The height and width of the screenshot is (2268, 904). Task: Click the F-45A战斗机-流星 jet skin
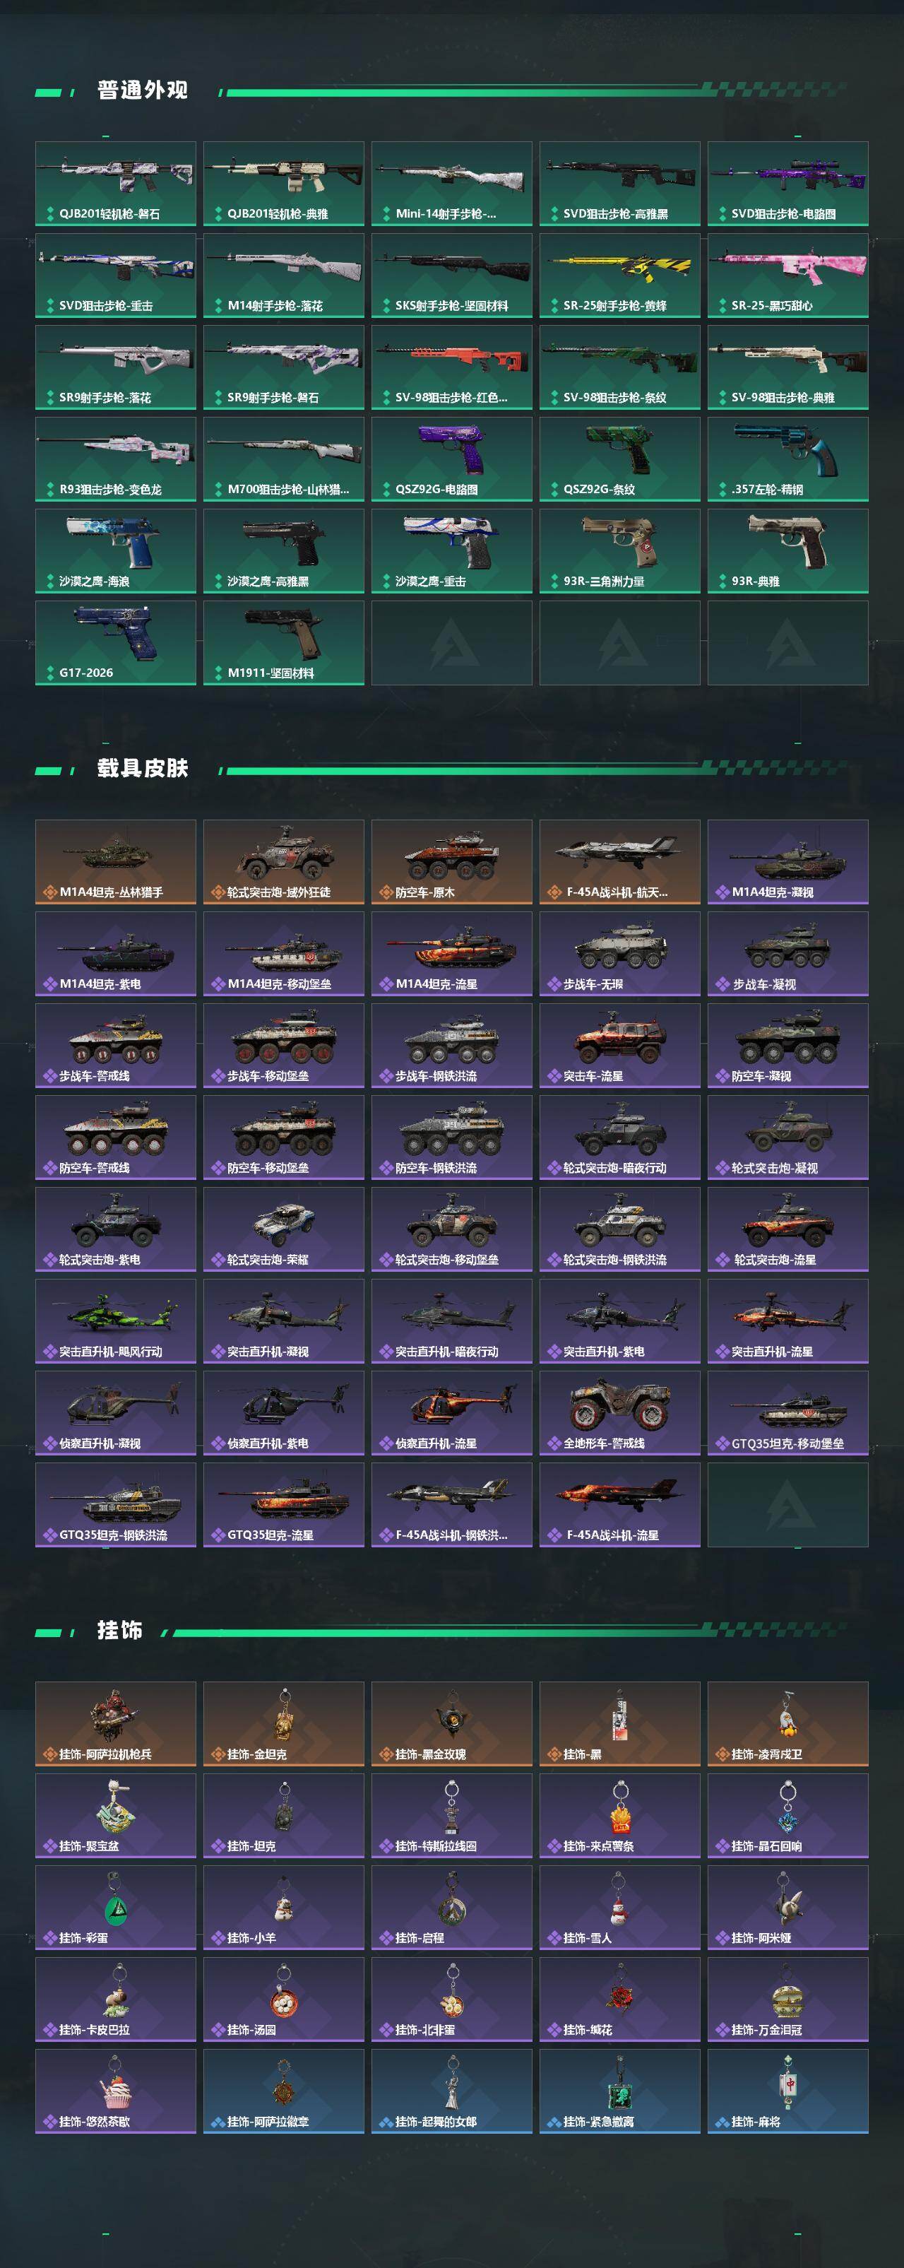point(619,1505)
